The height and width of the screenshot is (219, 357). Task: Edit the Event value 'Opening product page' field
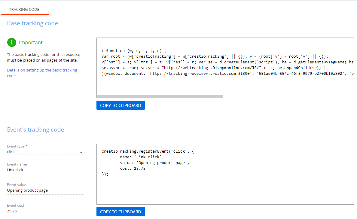click(x=45, y=190)
